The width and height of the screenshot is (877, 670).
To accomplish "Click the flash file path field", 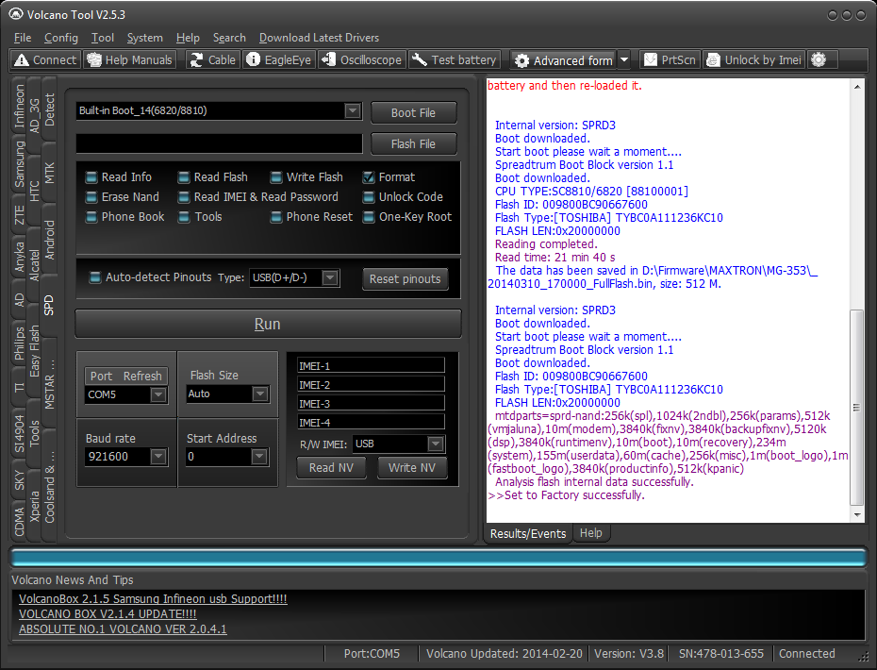I will tap(219, 143).
